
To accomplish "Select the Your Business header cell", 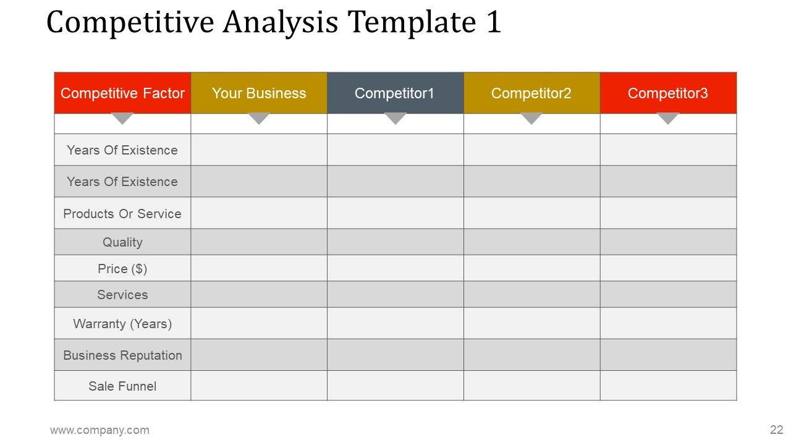I will pos(259,93).
